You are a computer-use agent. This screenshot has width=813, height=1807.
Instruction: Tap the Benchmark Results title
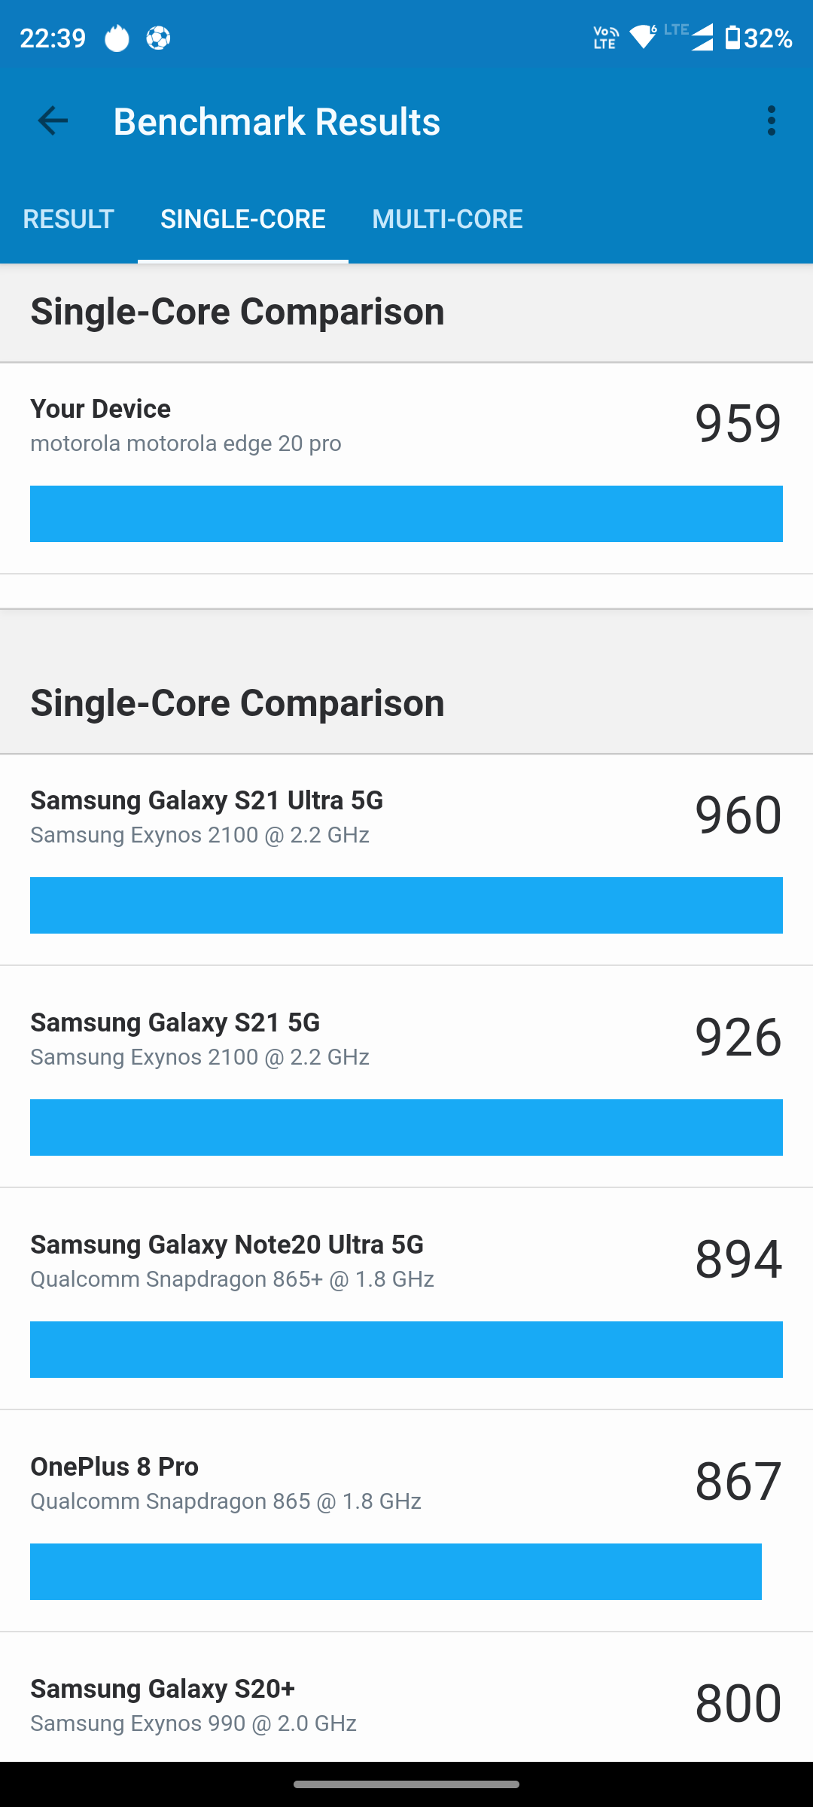277,121
